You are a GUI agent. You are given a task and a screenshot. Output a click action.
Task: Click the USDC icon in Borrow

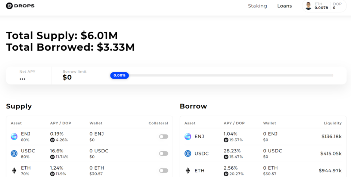click(x=188, y=154)
